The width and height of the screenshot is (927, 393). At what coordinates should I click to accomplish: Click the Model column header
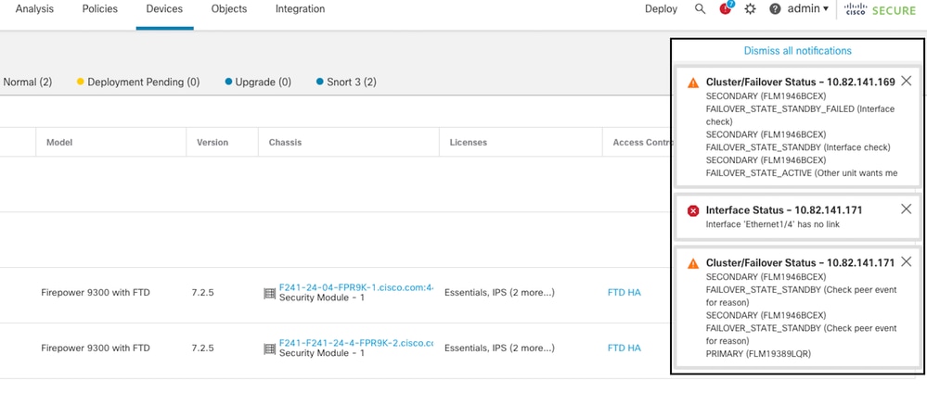(59, 143)
